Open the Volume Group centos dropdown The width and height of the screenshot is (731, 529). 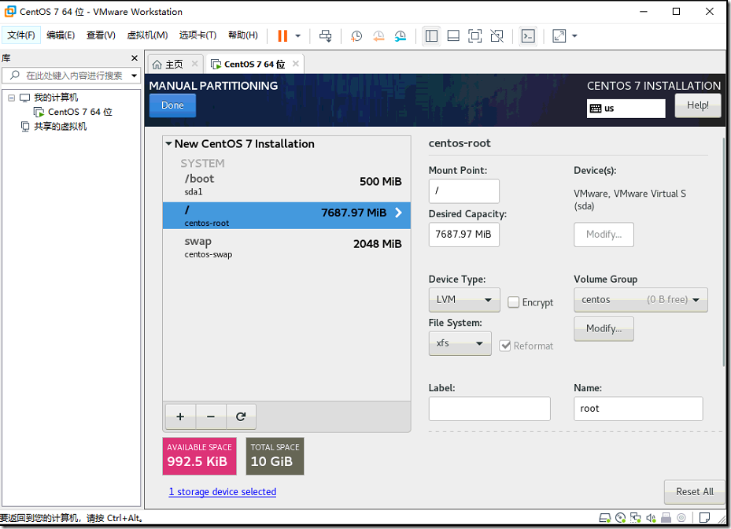[641, 299]
